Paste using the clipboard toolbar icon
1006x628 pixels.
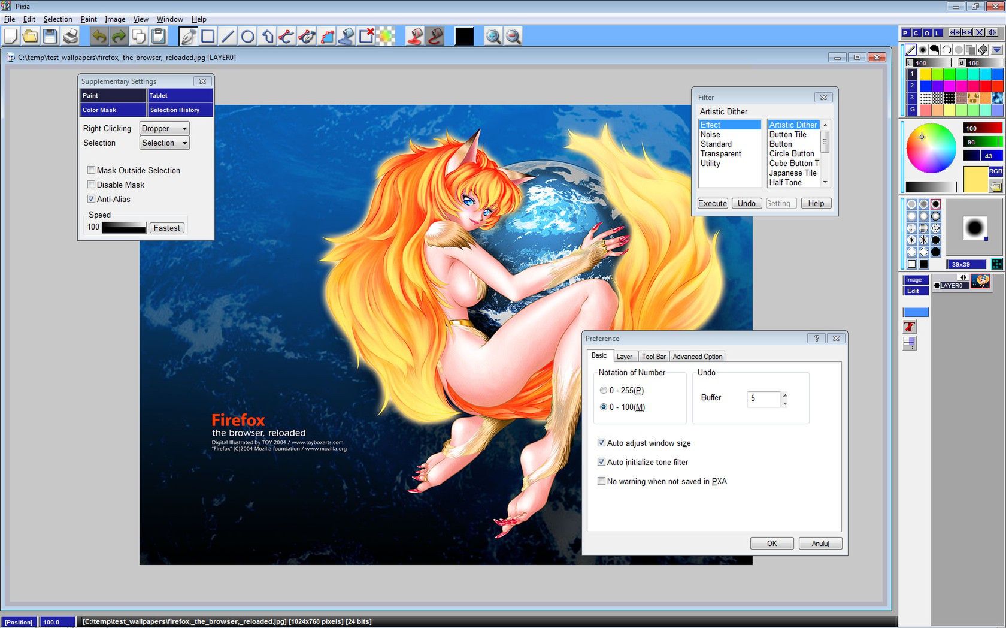(x=159, y=37)
